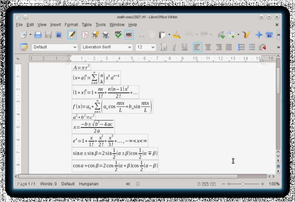The height and width of the screenshot is (202, 295).
Task: Click the Document as E-mail icon
Action: [59, 35]
